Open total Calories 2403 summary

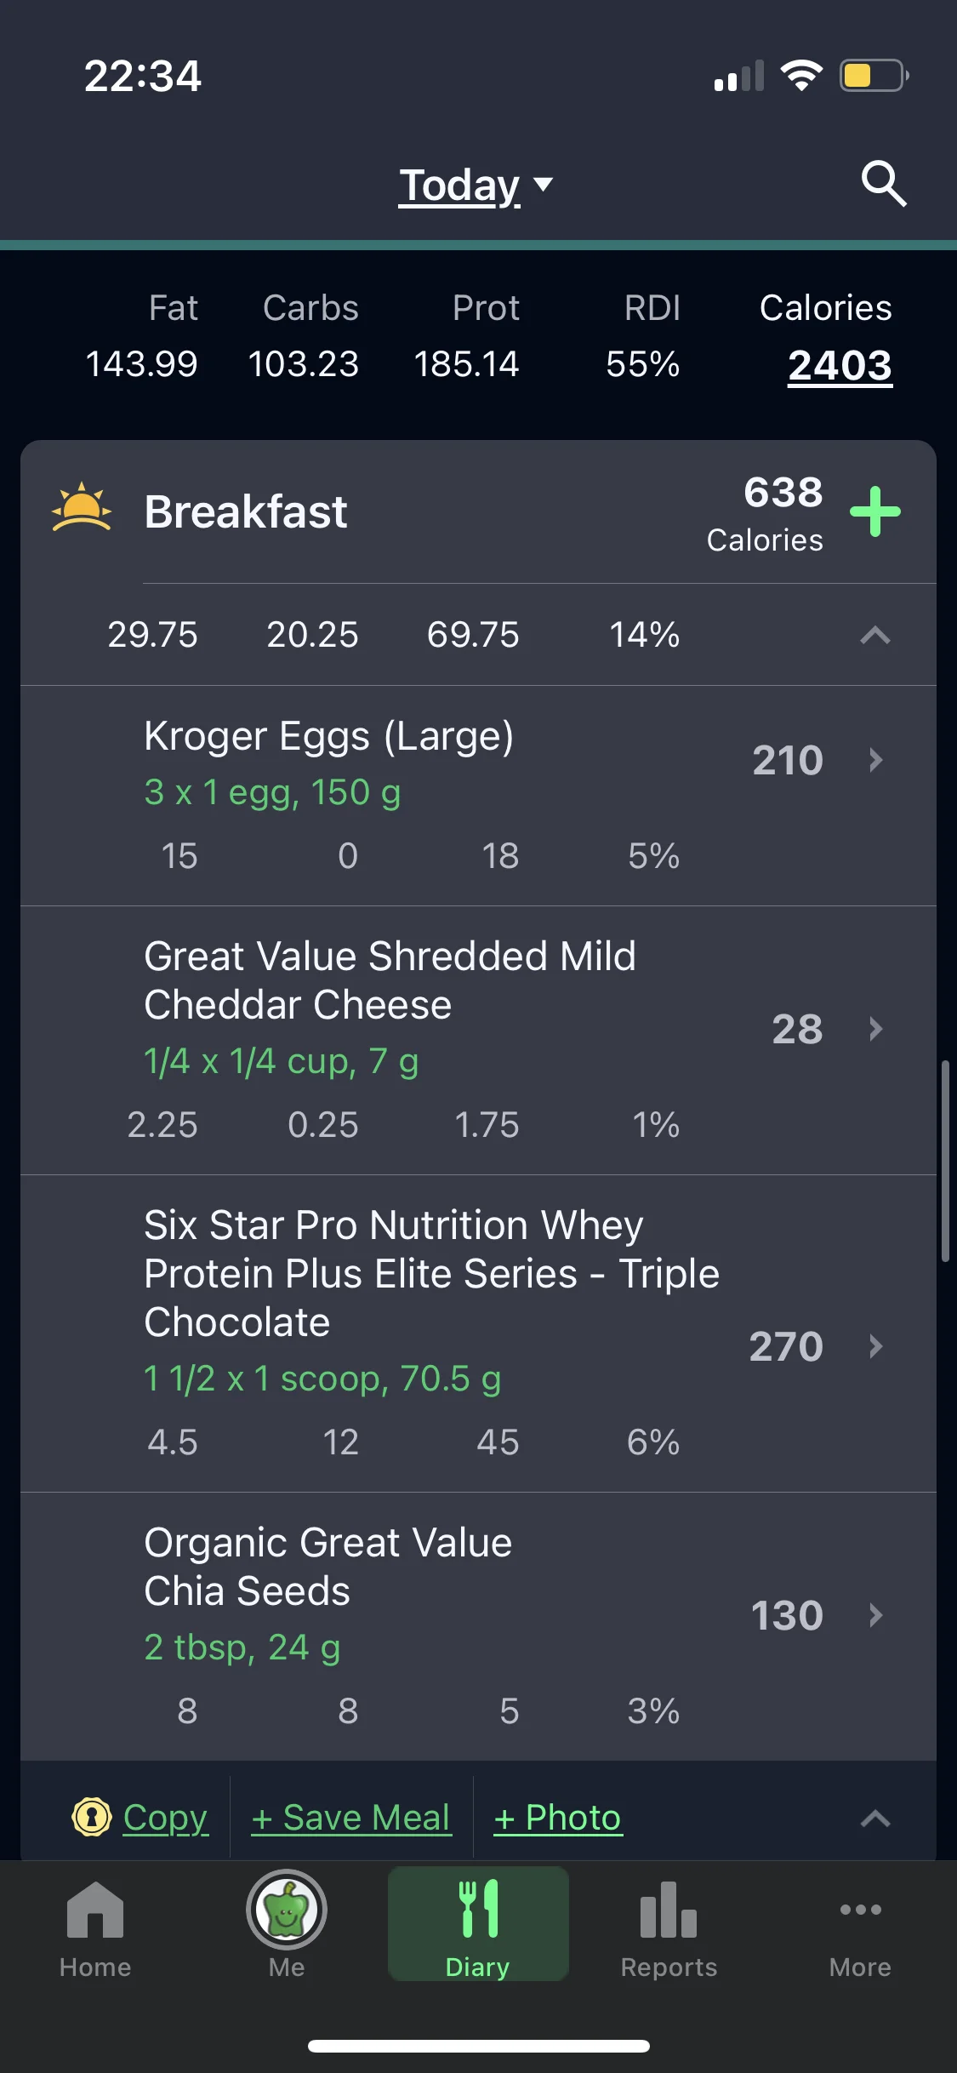click(840, 366)
